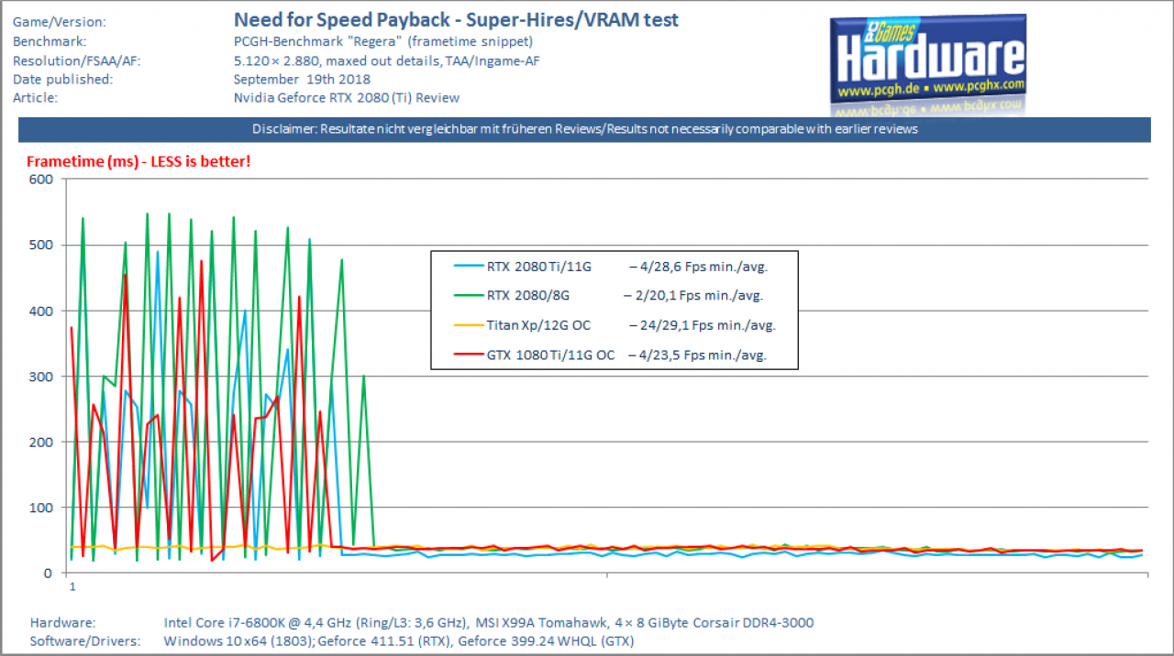Click the red 'Frametime (ms) - LESS is better!' heading
This screenshot has width=1174, height=656.
click(x=138, y=161)
